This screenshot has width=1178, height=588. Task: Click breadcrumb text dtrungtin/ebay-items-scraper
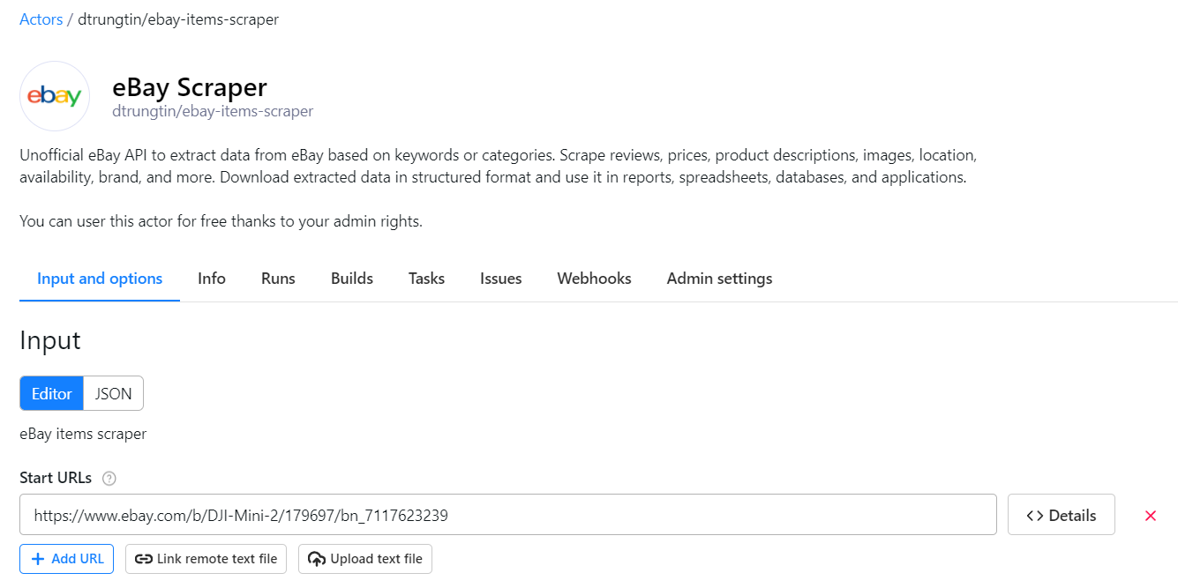point(178,19)
